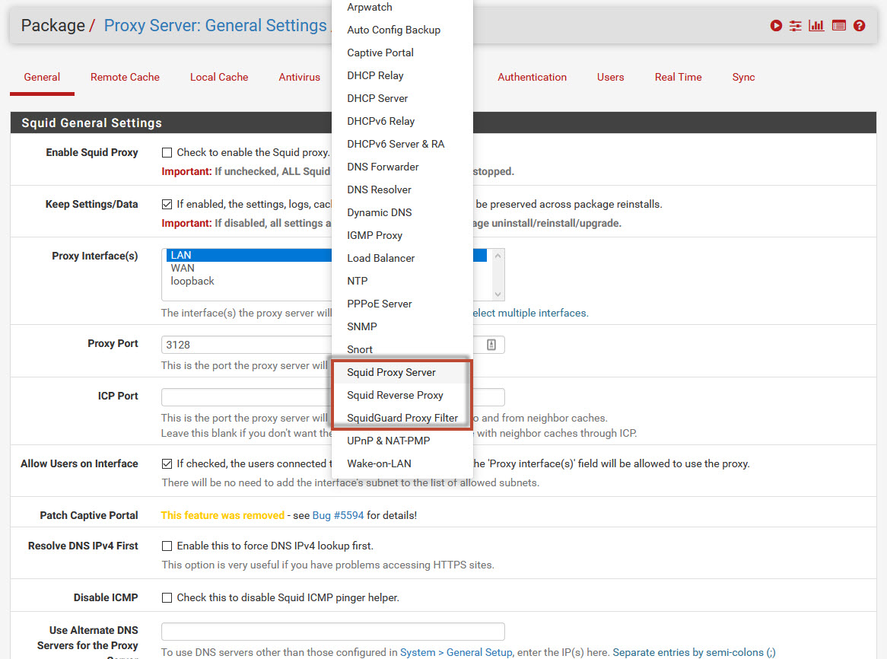
Task: Go to the Sync tab
Action: [x=743, y=78]
